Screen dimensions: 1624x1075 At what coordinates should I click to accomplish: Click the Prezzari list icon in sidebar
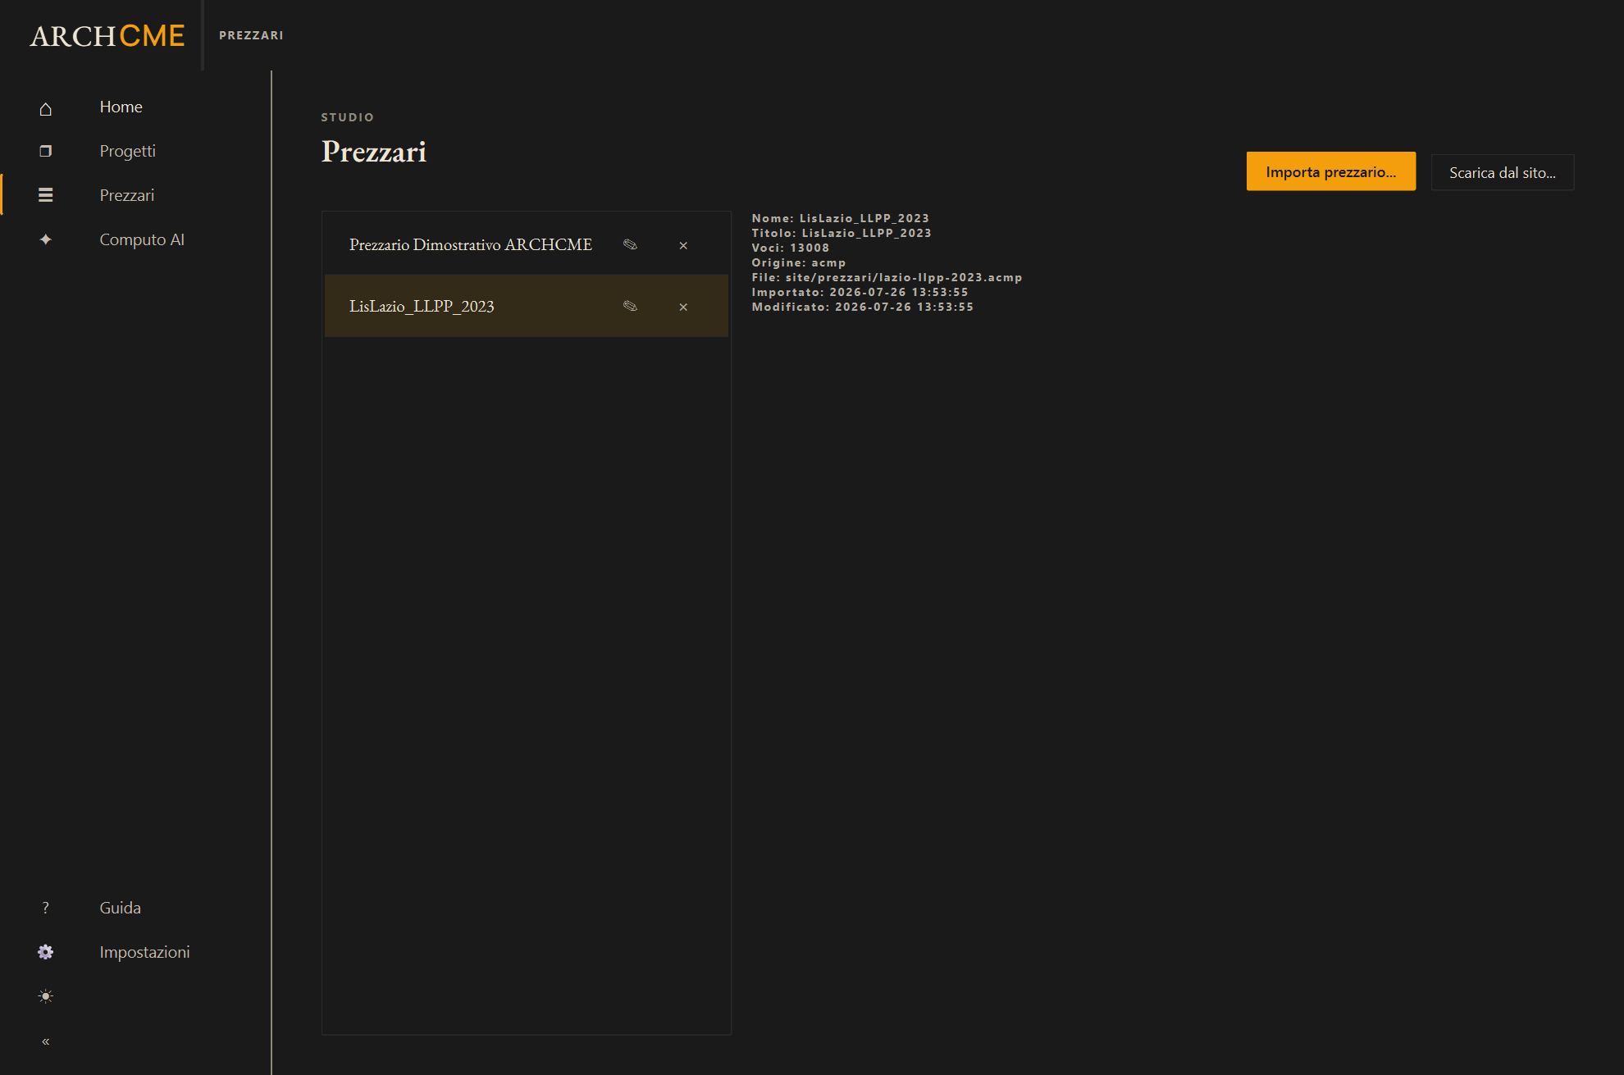click(x=46, y=195)
